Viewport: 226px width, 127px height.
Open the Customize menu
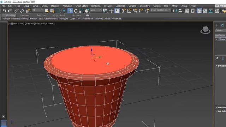coord(120,6)
